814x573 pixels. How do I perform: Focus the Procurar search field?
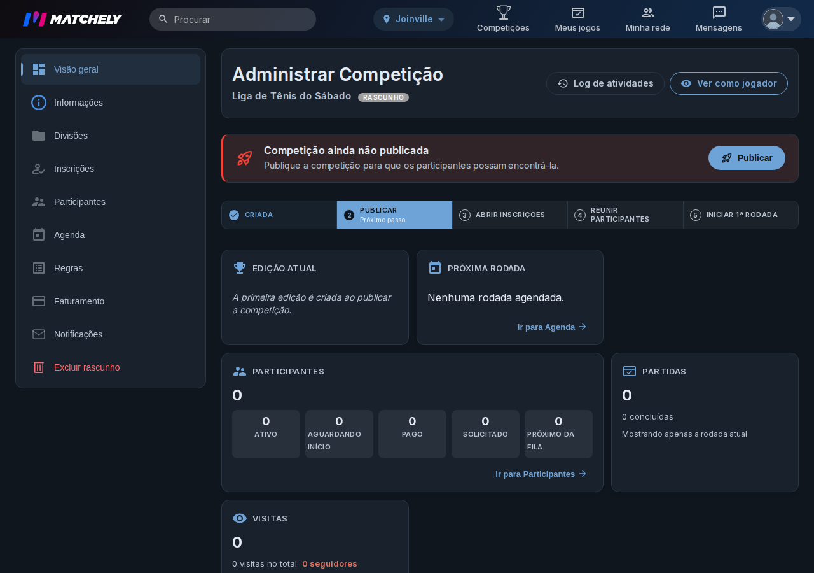(x=233, y=19)
